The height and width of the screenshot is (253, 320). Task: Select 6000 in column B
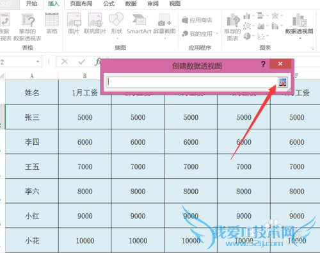click(x=84, y=142)
